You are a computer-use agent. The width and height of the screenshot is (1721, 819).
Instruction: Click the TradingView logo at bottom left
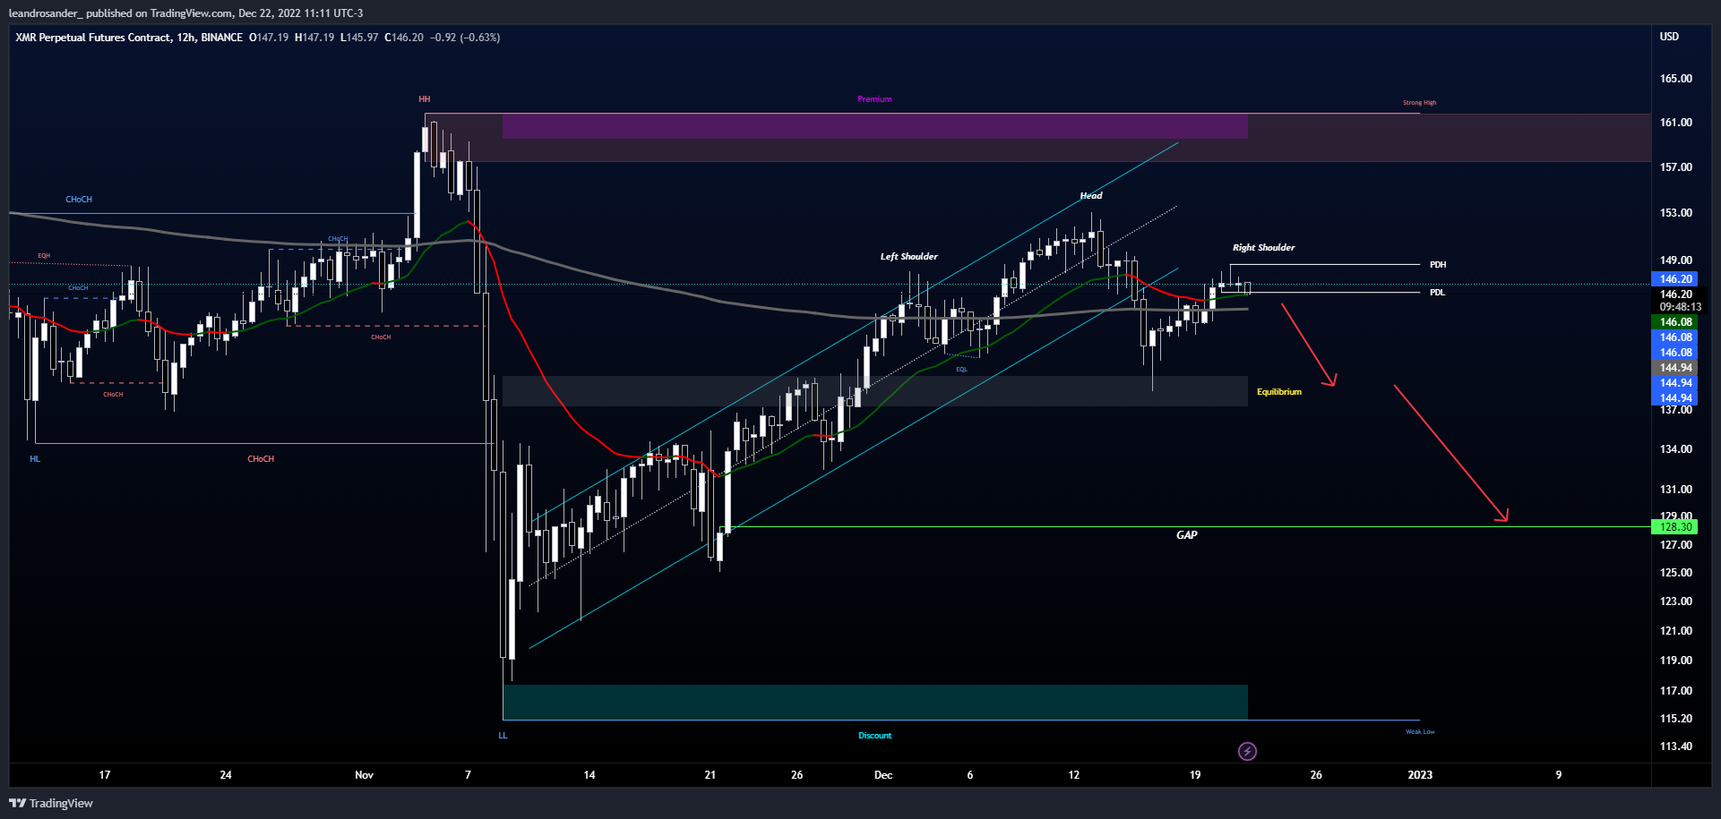(x=51, y=803)
